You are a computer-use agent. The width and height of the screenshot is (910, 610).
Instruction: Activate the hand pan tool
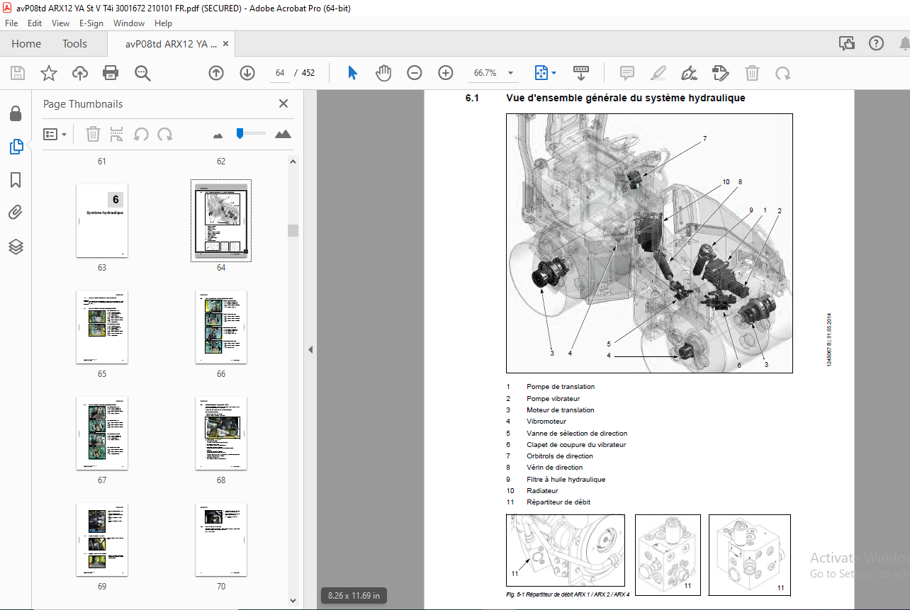pyautogui.click(x=383, y=73)
